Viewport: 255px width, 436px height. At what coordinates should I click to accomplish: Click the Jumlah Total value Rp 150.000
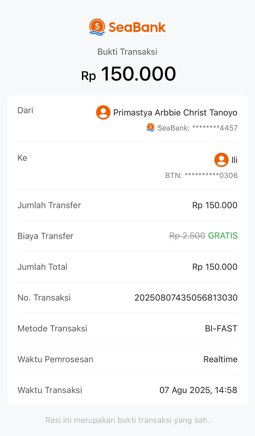[x=215, y=267]
